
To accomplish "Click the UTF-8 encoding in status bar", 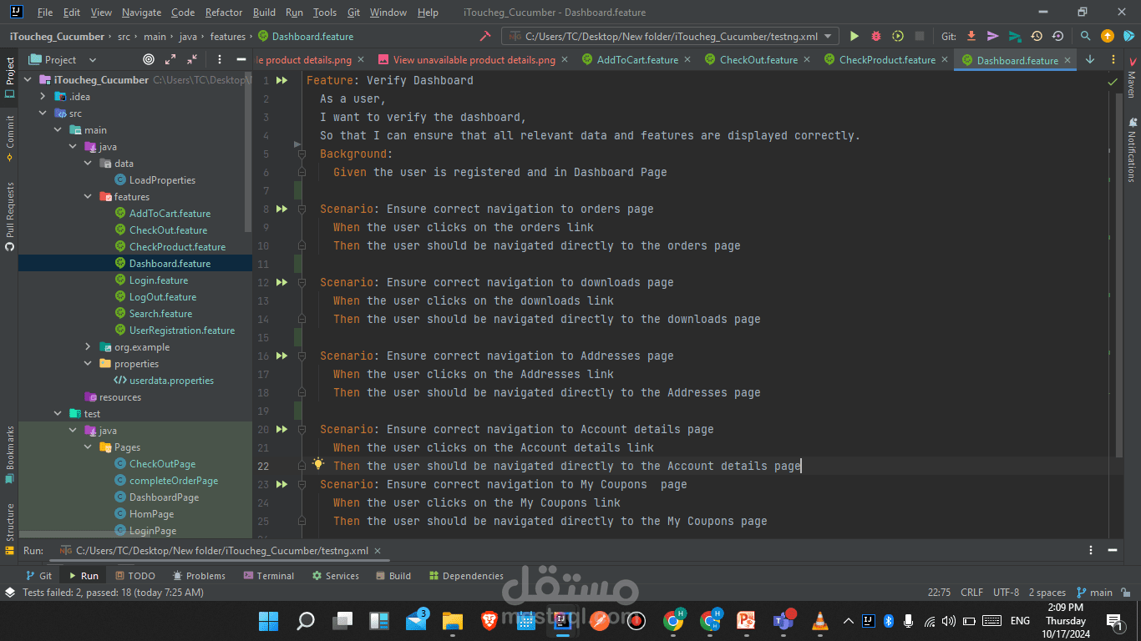I will click(1006, 593).
